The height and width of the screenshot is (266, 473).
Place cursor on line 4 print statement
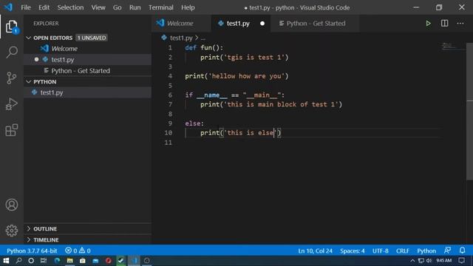pos(236,76)
